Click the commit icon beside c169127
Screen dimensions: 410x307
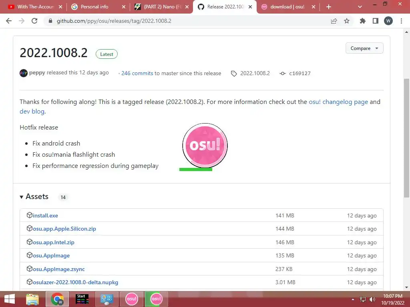282,74
